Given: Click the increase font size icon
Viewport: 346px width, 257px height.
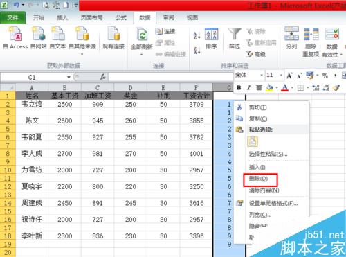Looking at the screenshot, I should [289, 76].
